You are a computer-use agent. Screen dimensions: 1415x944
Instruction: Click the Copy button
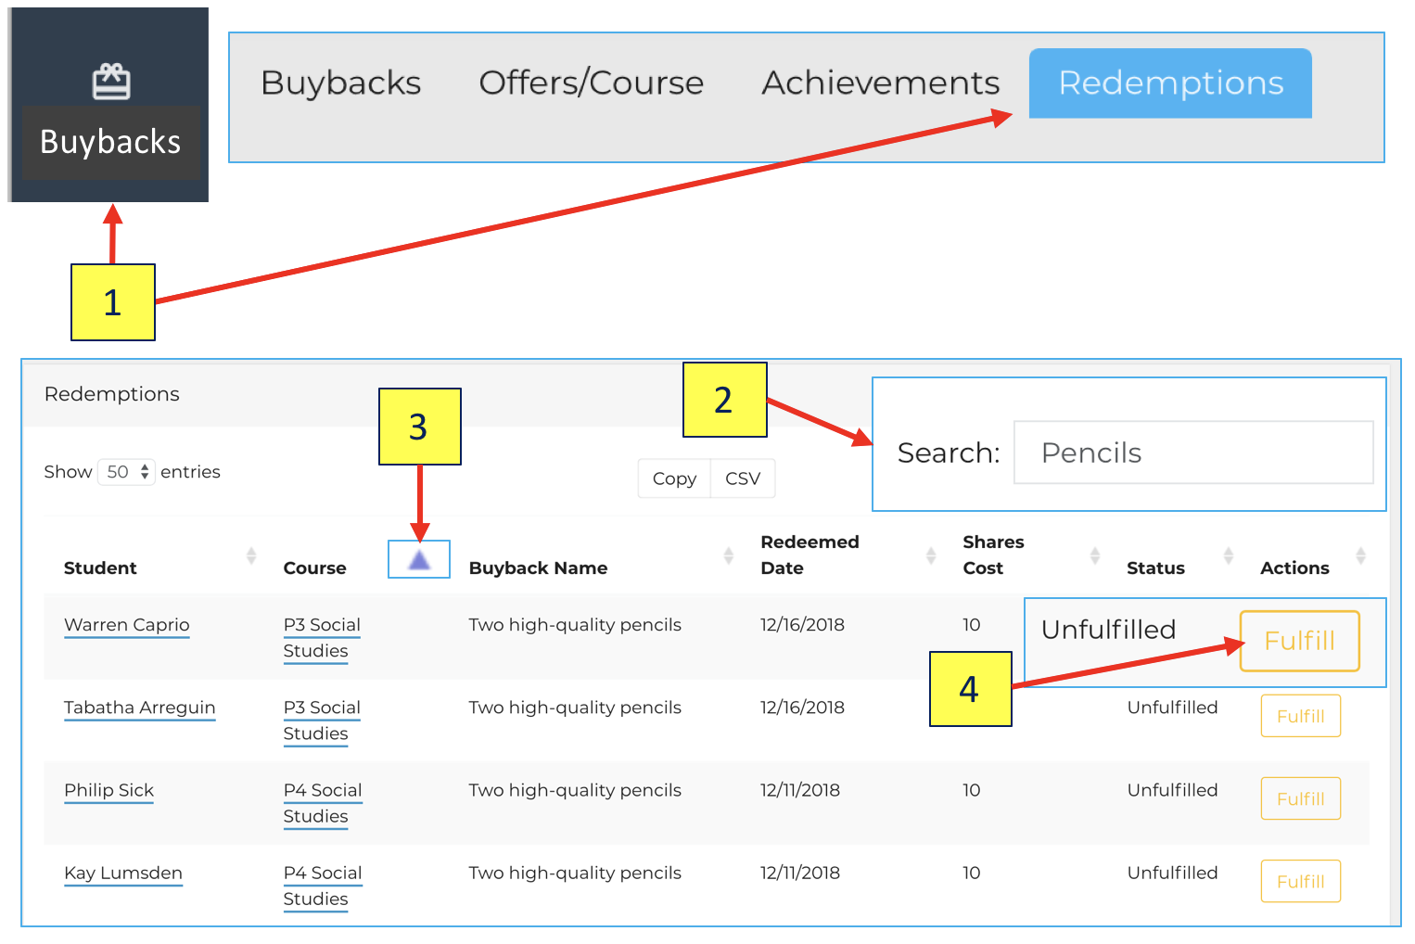674,478
